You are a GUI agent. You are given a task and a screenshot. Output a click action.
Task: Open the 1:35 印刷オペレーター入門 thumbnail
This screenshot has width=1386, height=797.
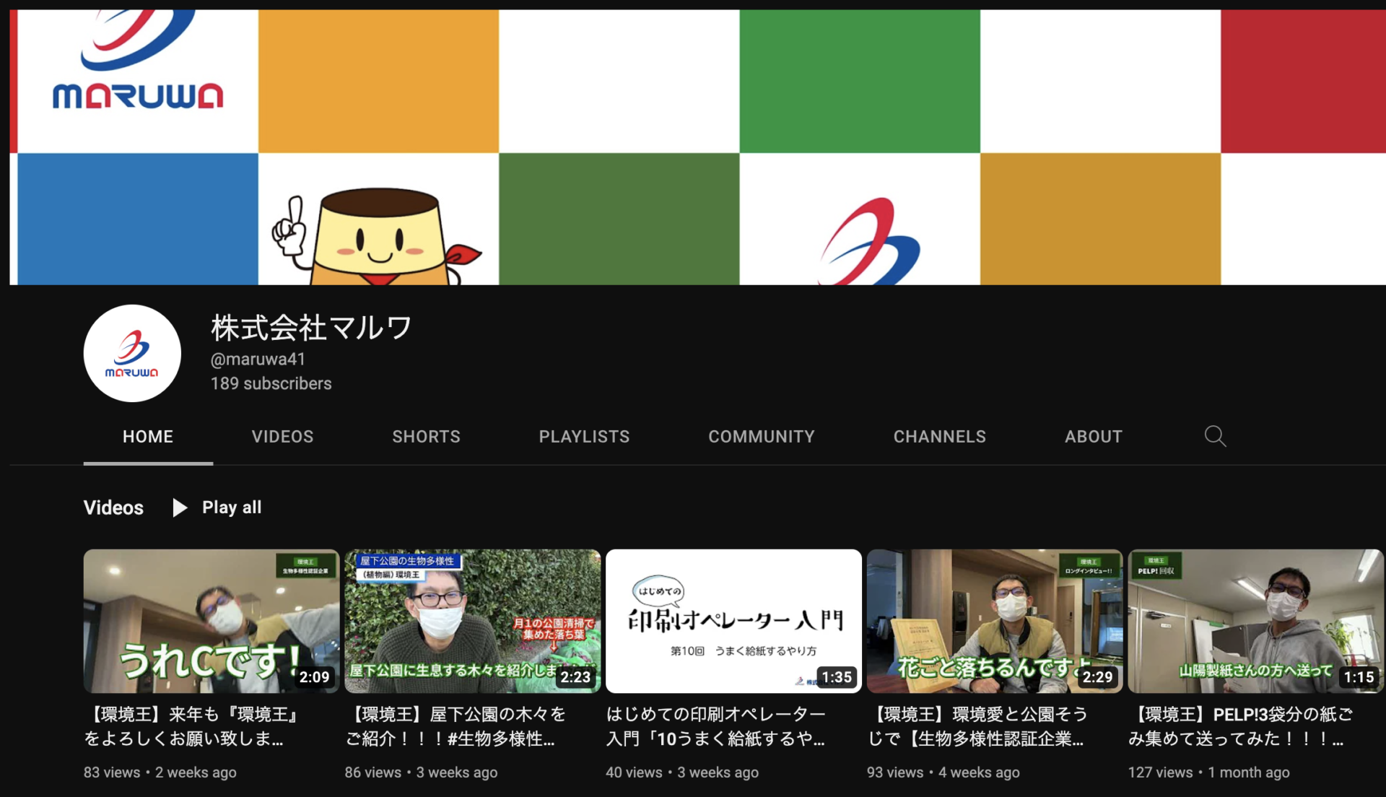pos(733,621)
